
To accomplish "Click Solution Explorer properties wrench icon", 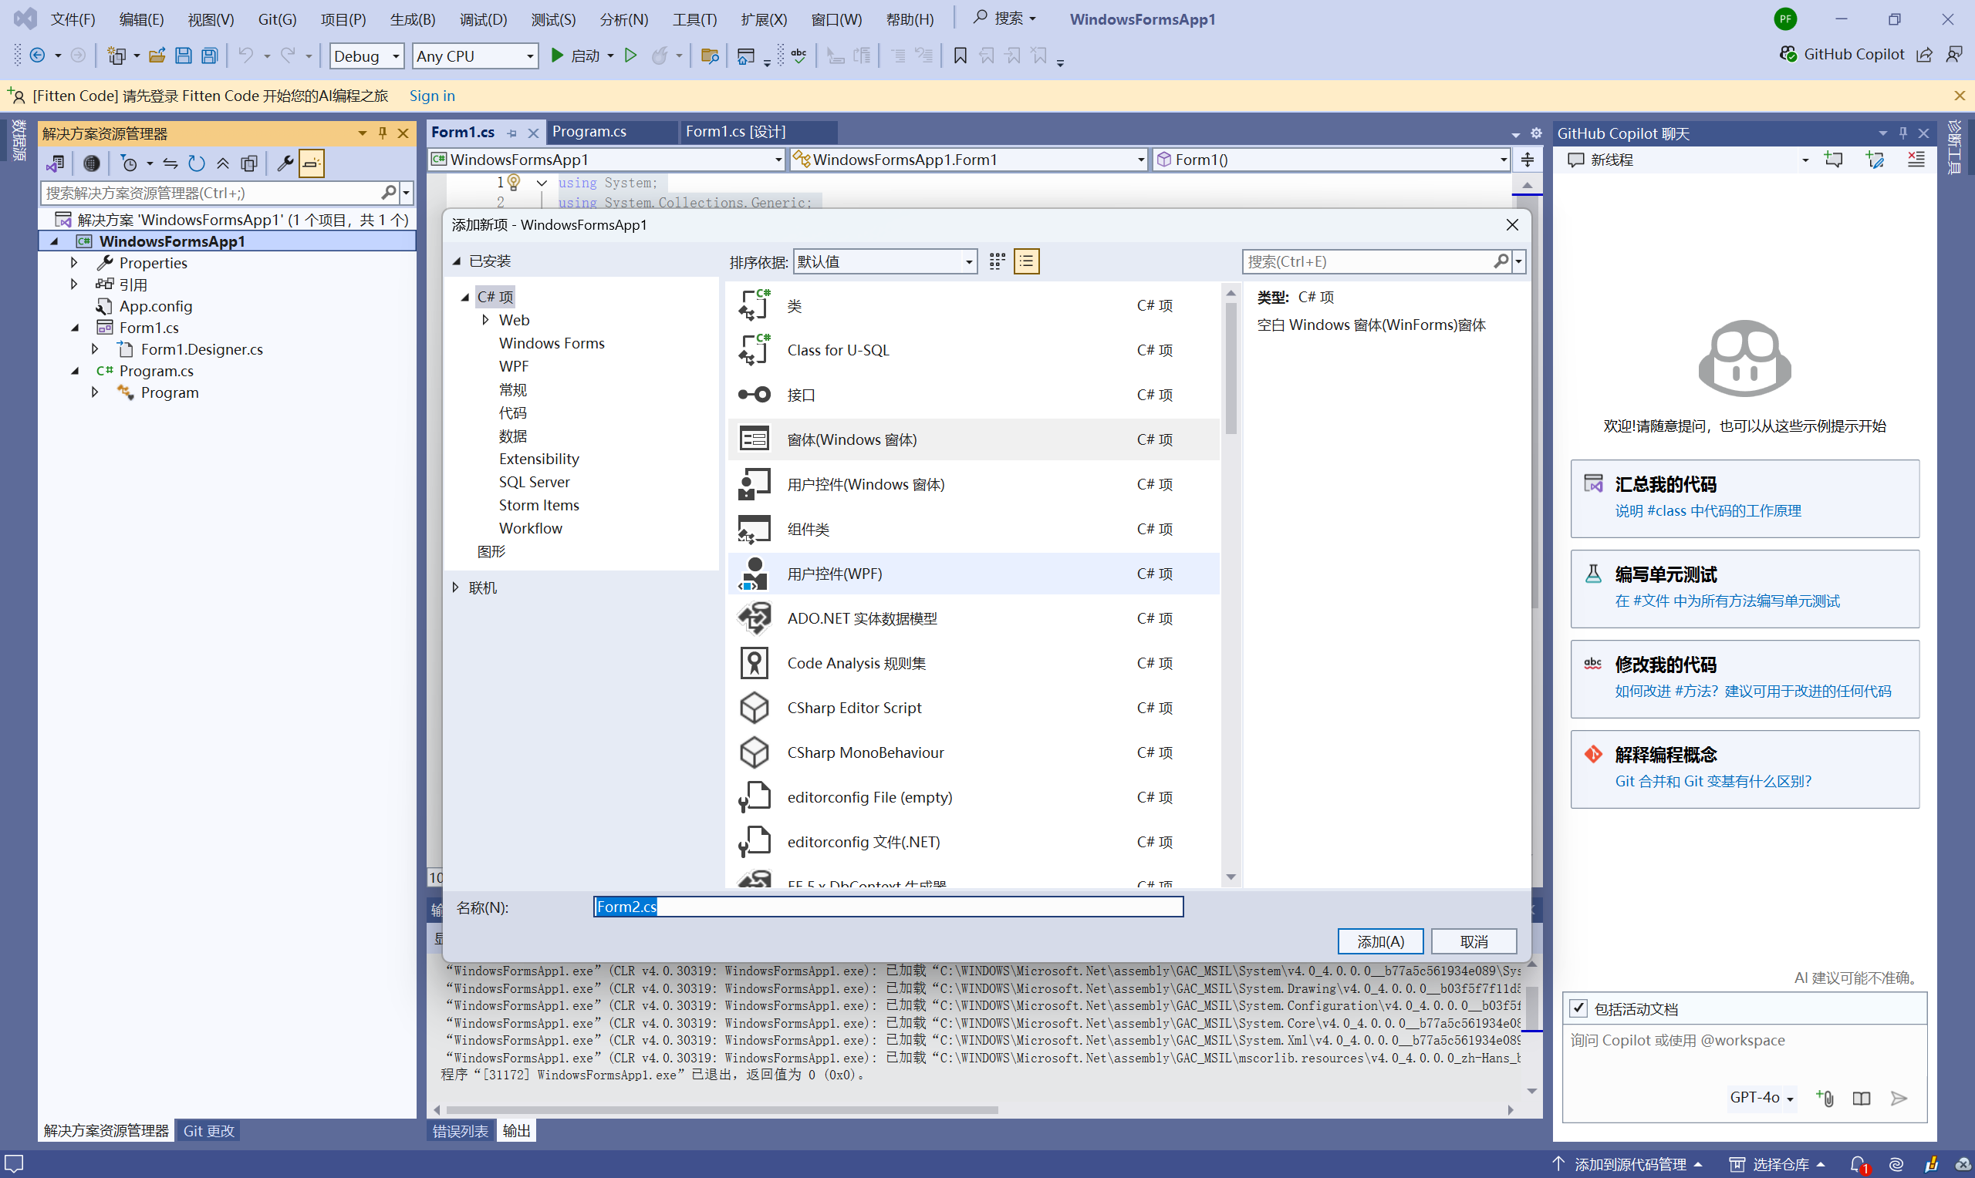I will [x=285, y=163].
